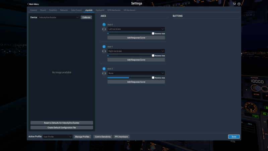The width and height of the screenshot is (268, 151).
Task: Switch to the Sound tab
Action: point(43,10)
